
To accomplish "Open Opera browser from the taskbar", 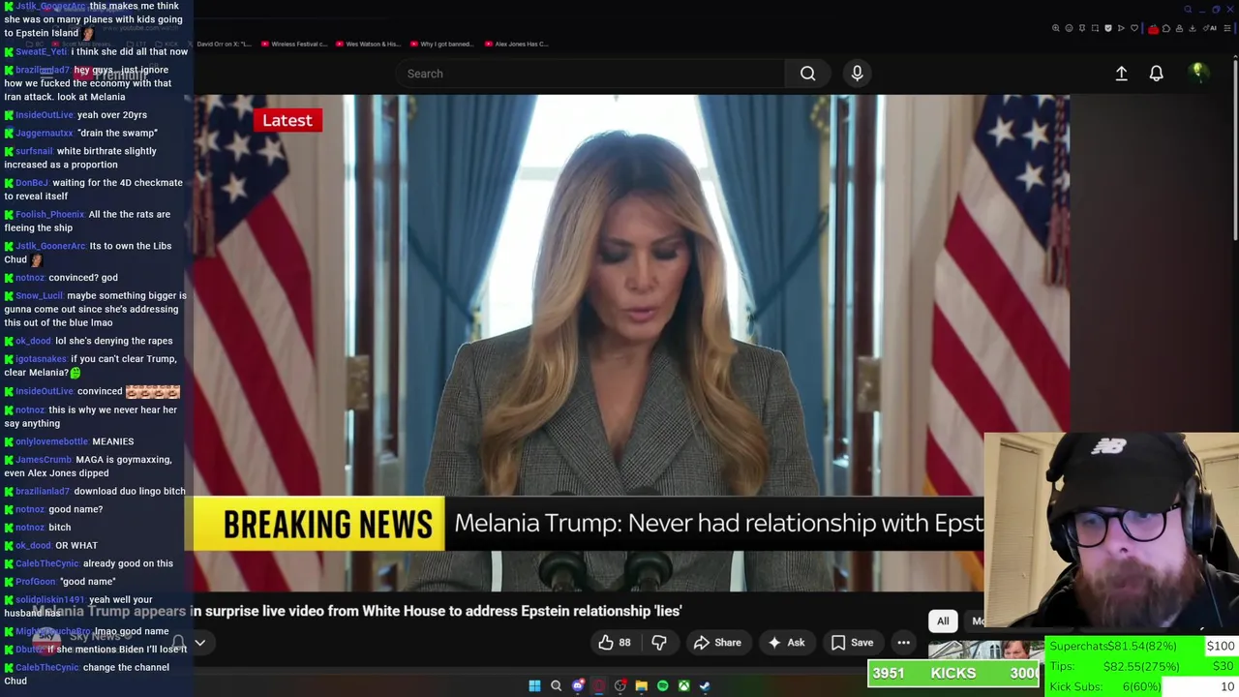I will 599,686.
